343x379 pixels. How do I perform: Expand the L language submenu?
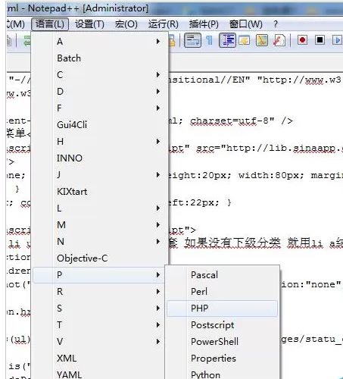point(101,208)
